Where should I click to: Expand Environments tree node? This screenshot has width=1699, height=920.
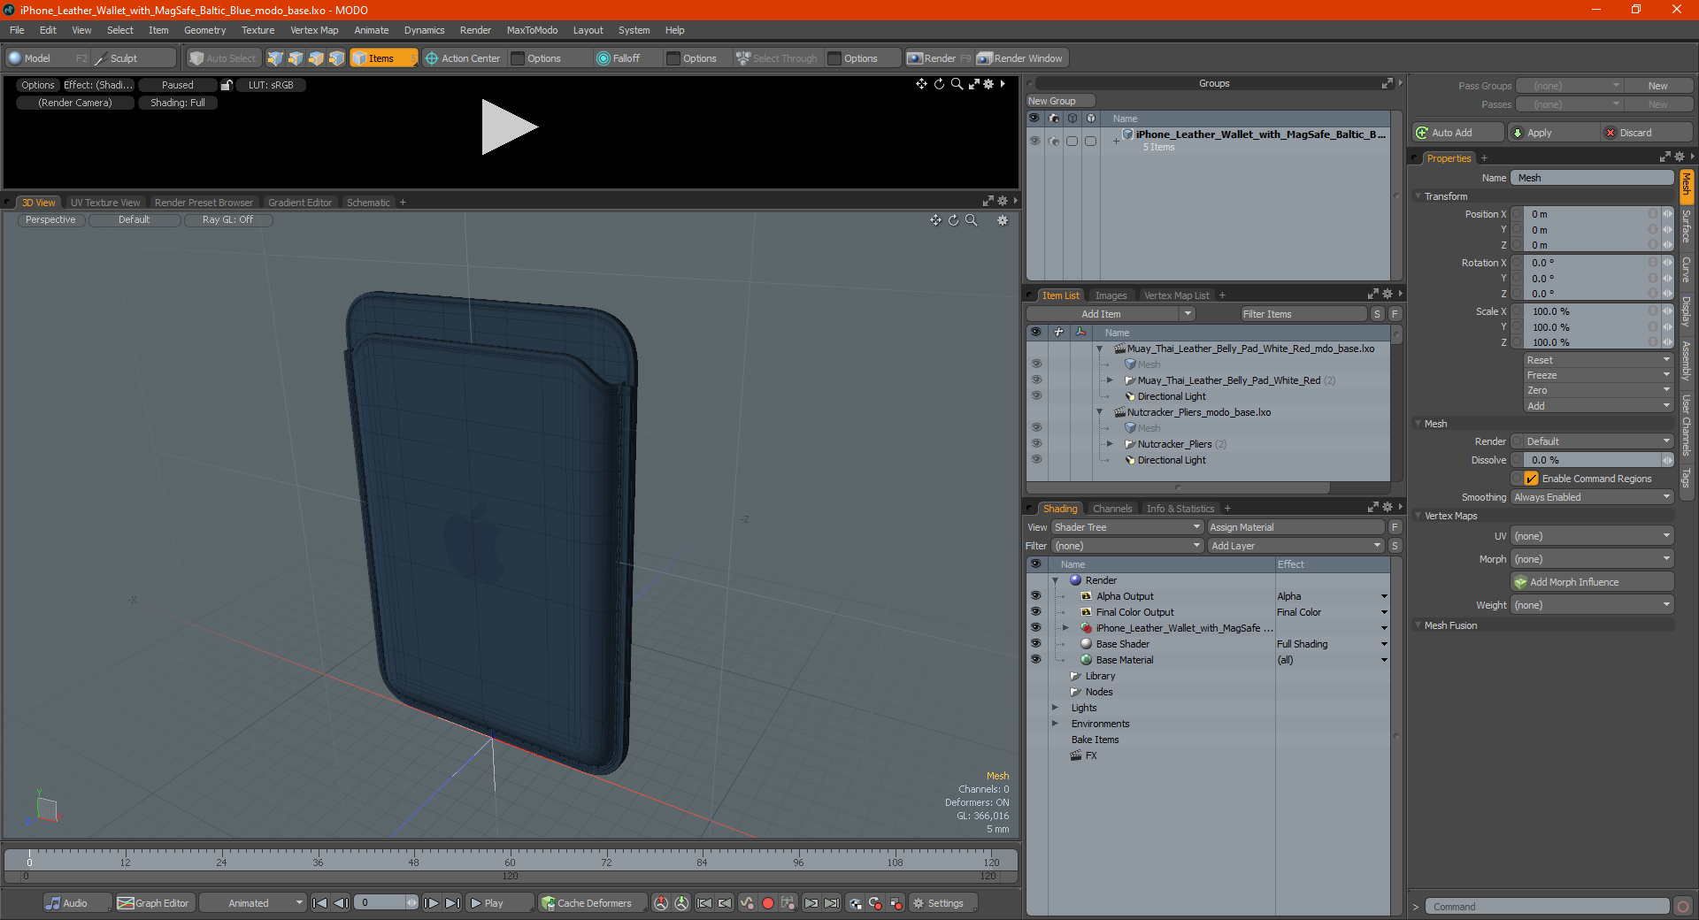coord(1055,724)
